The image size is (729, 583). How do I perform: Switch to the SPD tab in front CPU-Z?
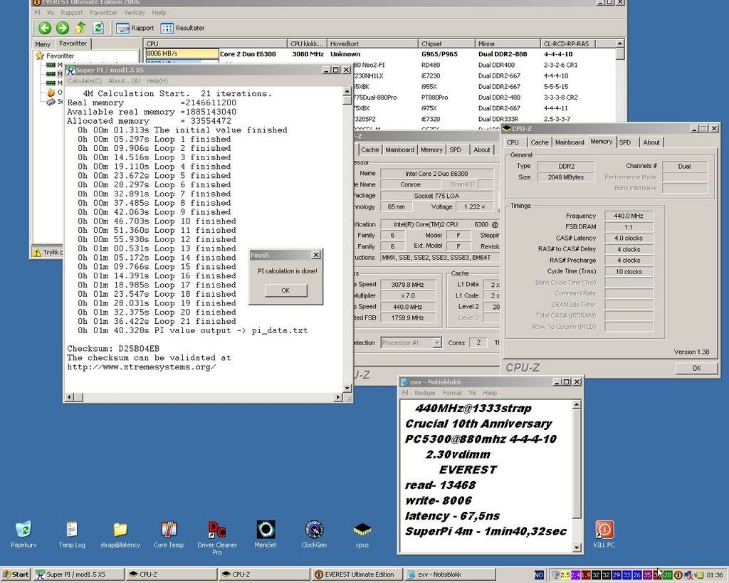tap(625, 142)
